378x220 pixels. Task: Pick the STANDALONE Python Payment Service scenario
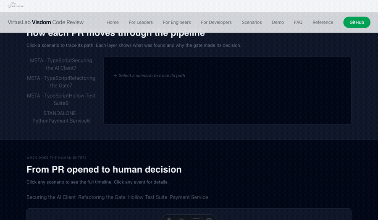(x=61, y=117)
